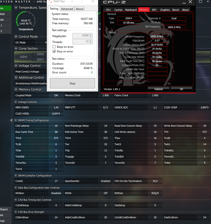Open the Testing tab in RAM Test

point(54,9)
